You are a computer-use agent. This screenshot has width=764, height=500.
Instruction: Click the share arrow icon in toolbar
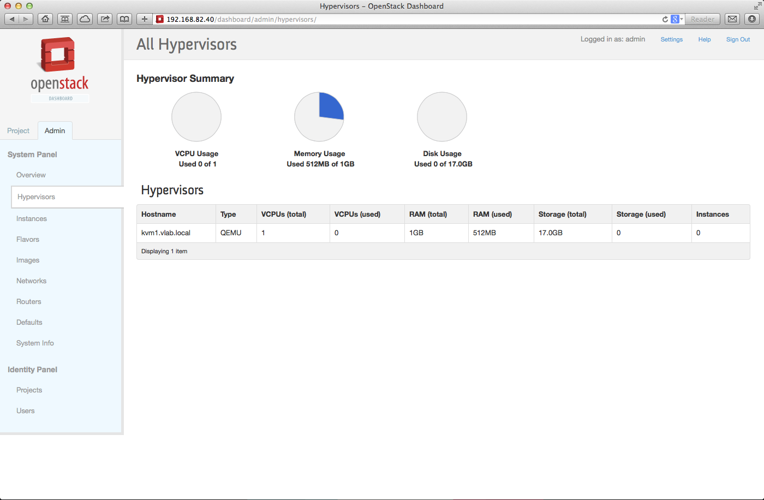pos(105,19)
